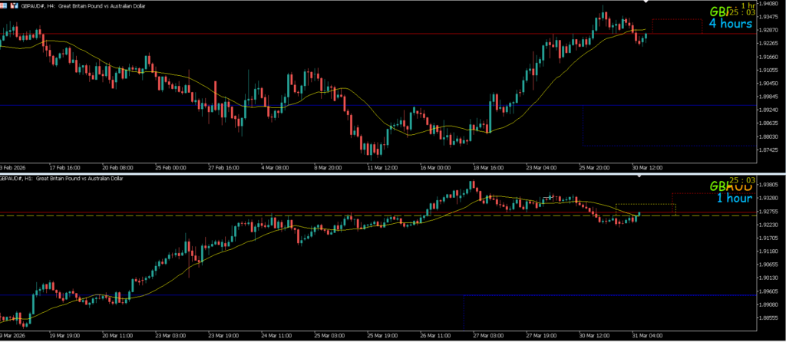786x342 pixels.
Task: Select the yellow dashed horizontal line on H1 chart
Action: (x=230, y=215)
